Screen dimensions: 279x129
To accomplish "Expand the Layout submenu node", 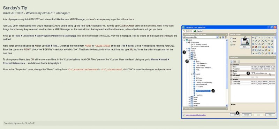I will (x=192, y=74).
